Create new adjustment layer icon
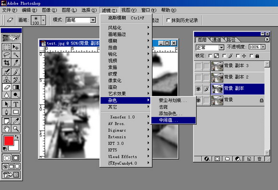 pos(238,159)
